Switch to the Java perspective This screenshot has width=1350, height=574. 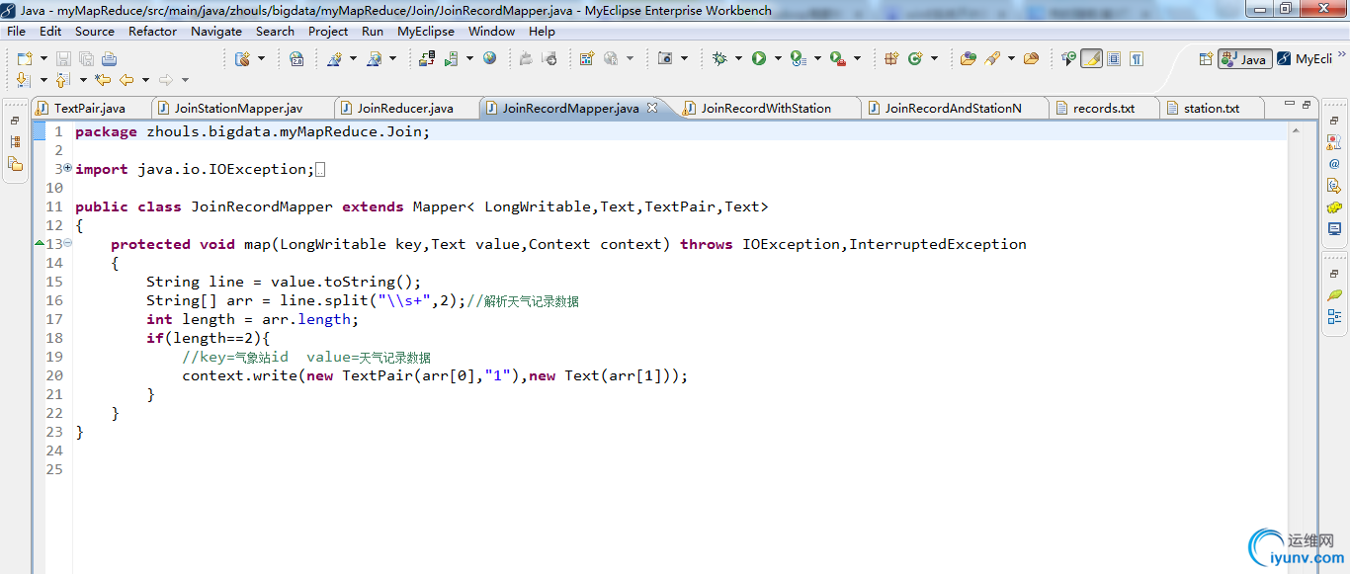pyautogui.click(x=1245, y=58)
